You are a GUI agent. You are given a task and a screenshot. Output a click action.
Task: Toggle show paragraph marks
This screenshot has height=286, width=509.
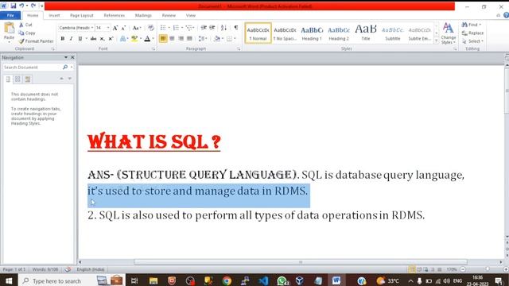pos(236,28)
